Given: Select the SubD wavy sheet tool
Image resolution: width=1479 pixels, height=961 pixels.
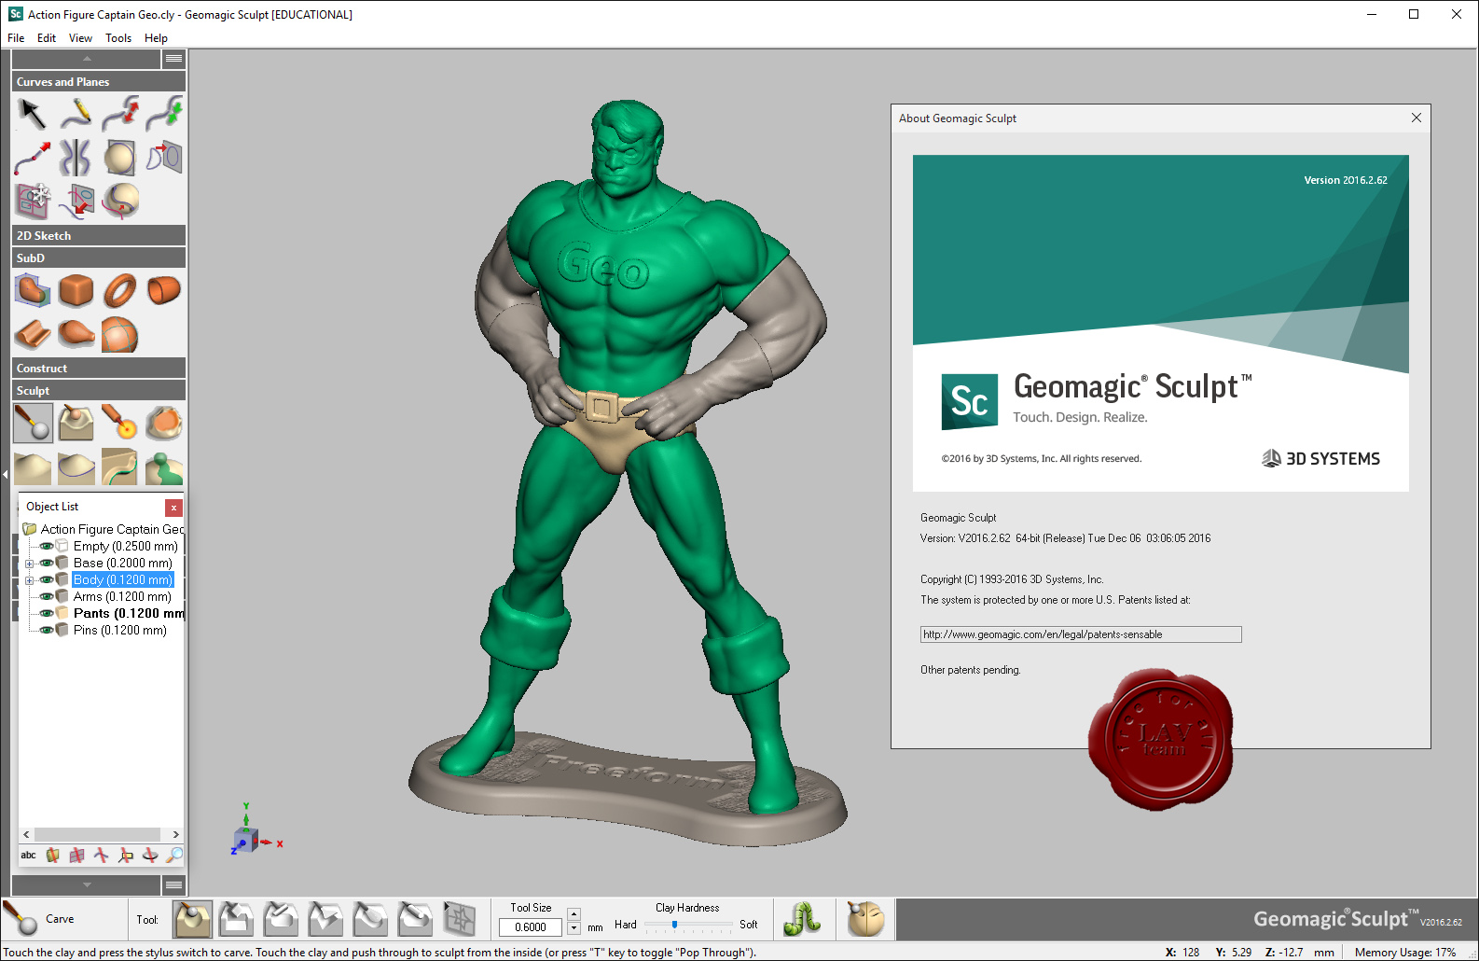Looking at the screenshot, I should (x=33, y=334).
